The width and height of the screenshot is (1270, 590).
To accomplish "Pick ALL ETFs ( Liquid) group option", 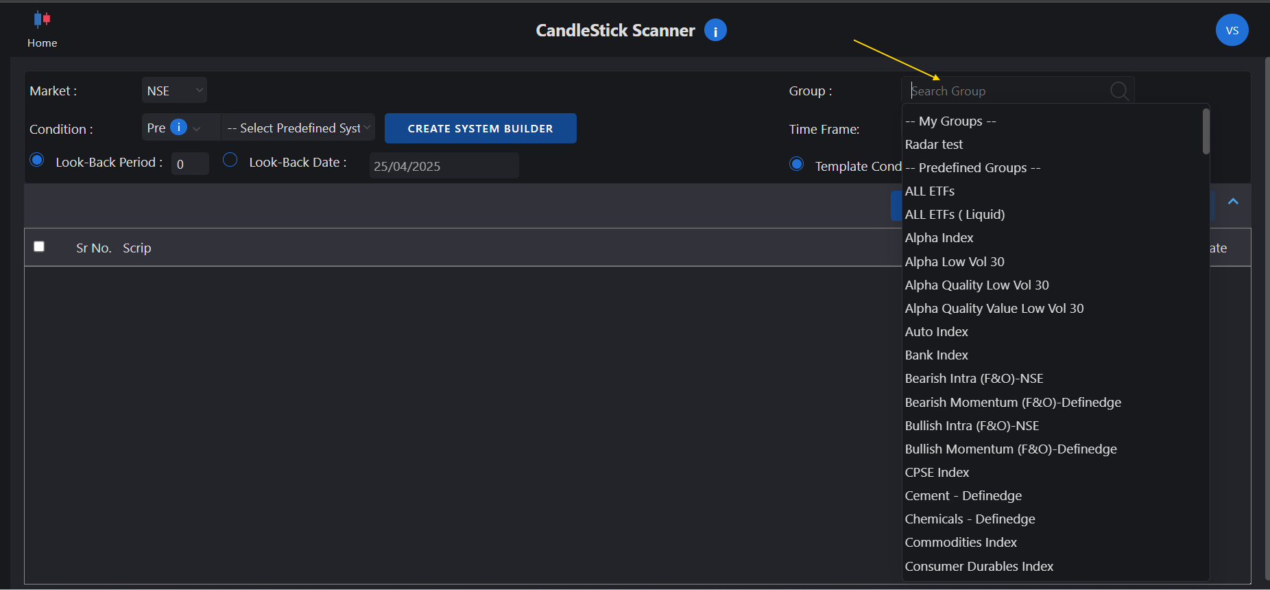I will pos(955,215).
